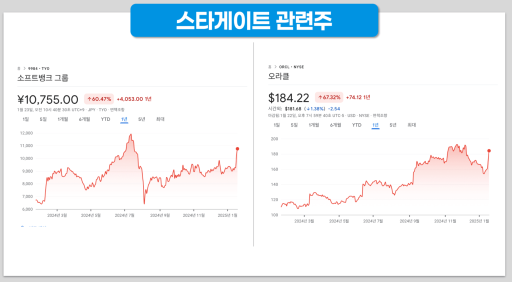
Task: Click home breadcrumb above 9984 · TYO
Action: point(18,68)
